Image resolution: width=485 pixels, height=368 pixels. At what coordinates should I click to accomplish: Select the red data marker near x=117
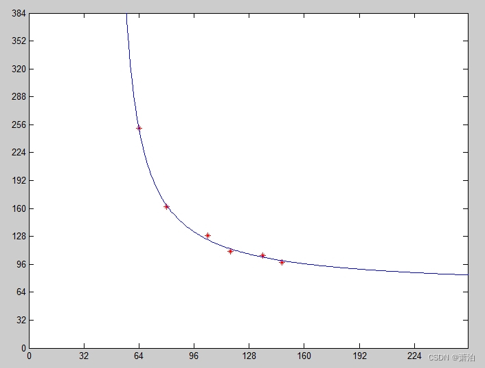230,251
